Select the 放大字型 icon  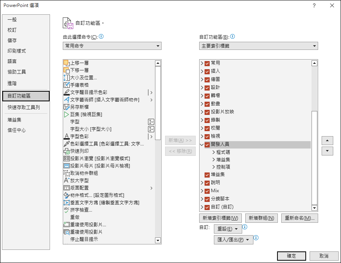click(x=66, y=180)
